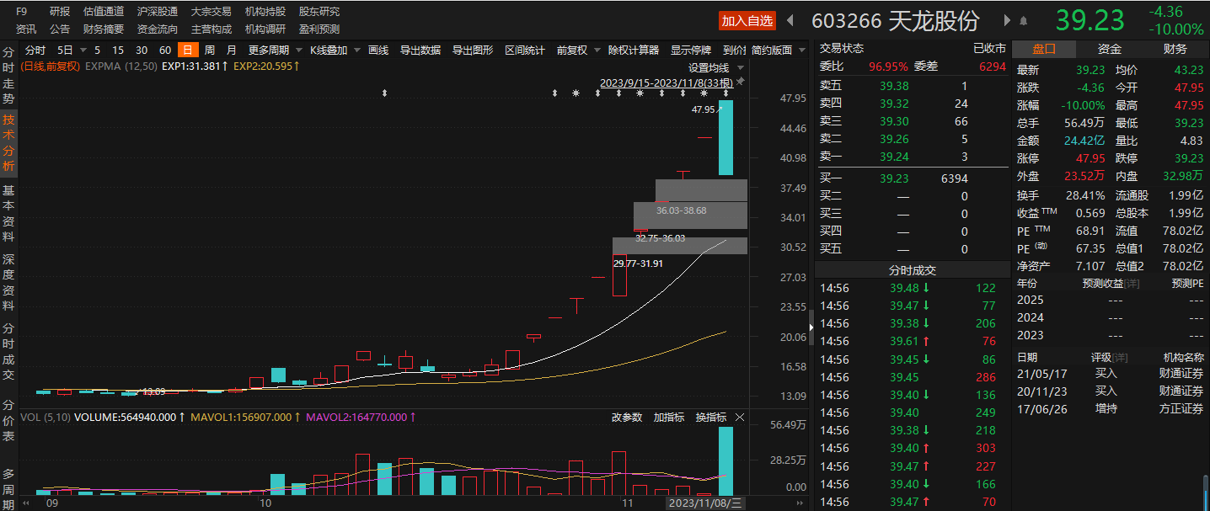The width and height of the screenshot is (1210, 511).
Task: Open the 更多周期 dropdown
Action: pos(274,51)
